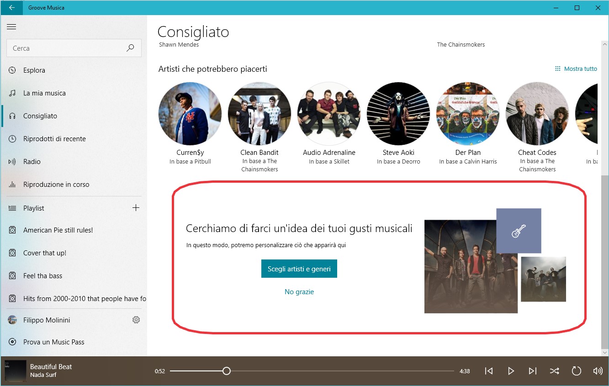This screenshot has height=386, width=609.
Task: Click the headphones icon beside Consigliato
Action: (x=12, y=116)
